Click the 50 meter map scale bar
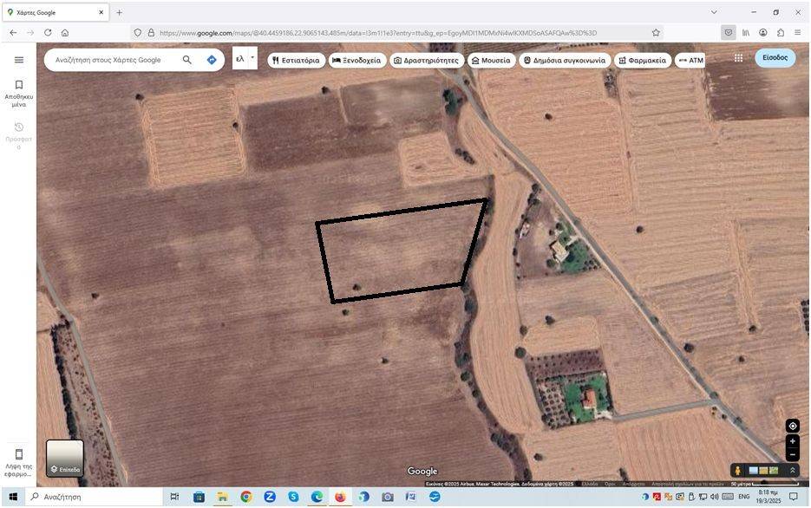Screen dimensions: 811x508 tap(763, 484)
